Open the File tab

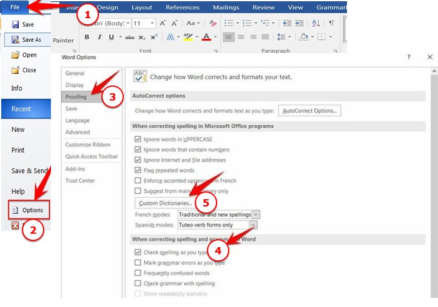[15, 7]
